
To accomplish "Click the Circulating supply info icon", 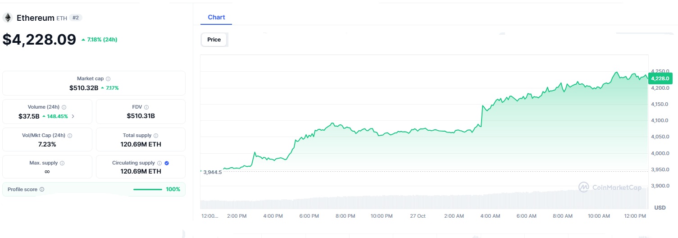I will (x=159, y=163).
